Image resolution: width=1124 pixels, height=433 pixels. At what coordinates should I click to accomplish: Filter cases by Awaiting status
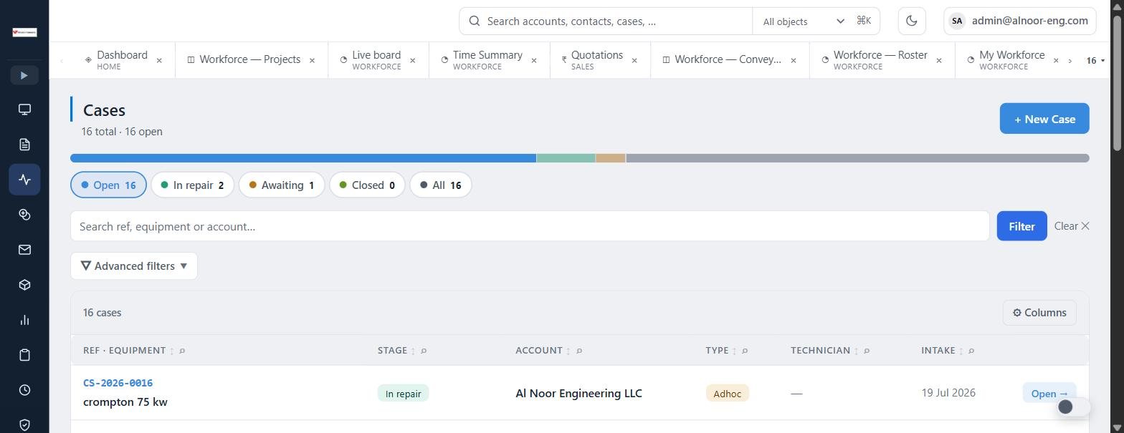click(x=282, y=185)
